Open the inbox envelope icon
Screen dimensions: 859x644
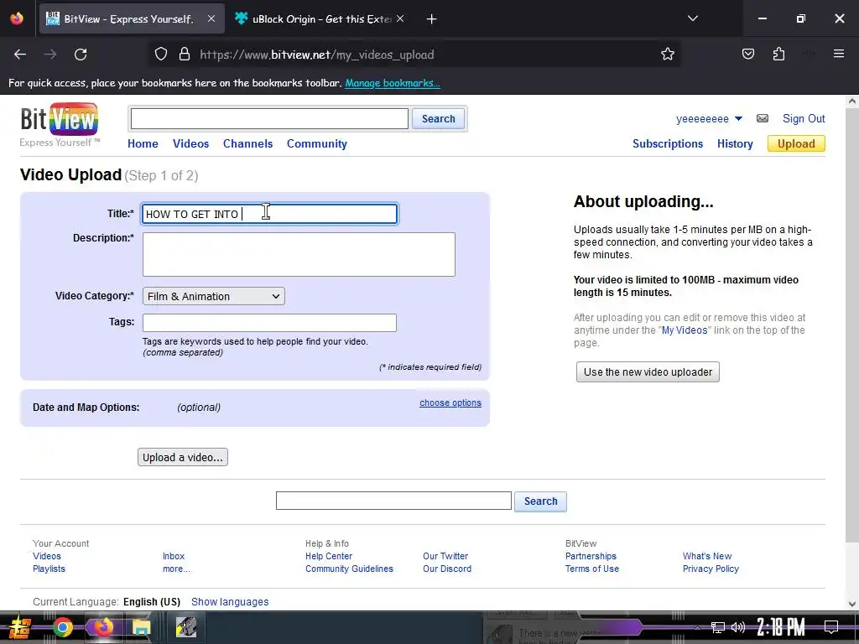[763, 118]
